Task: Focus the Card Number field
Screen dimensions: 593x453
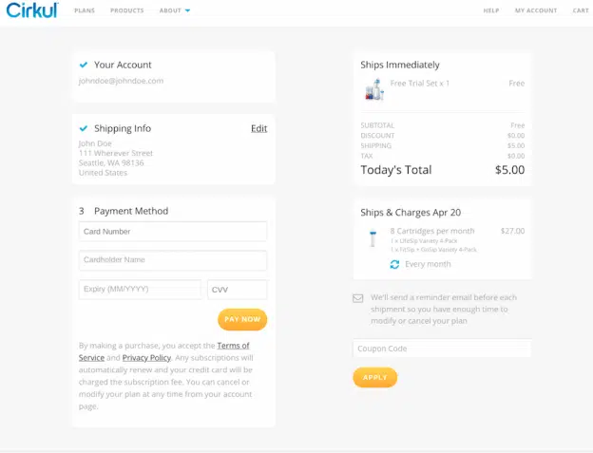Action: [x=173, y=231]
